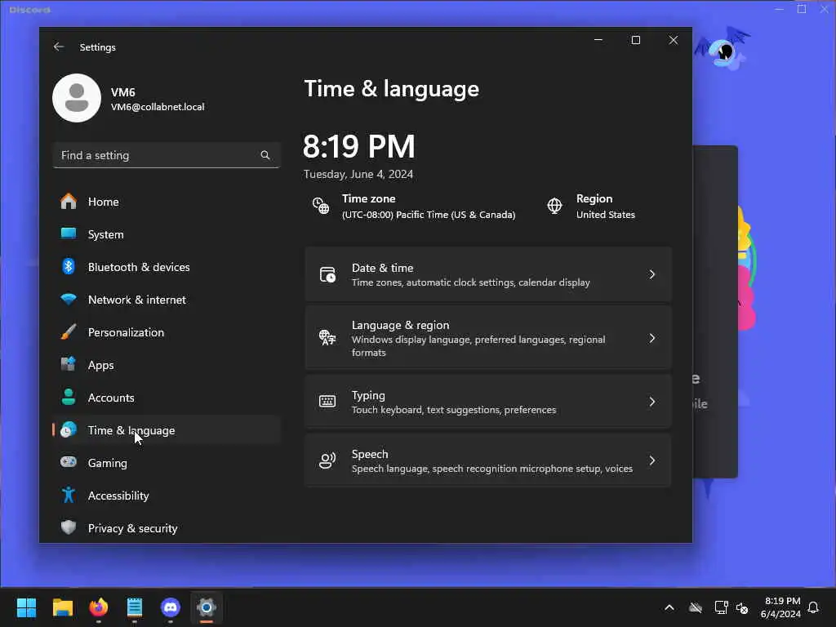Click the Time zone Pacific Time text
Viewport: 836px width, 627px height.
tap(429, 215)
